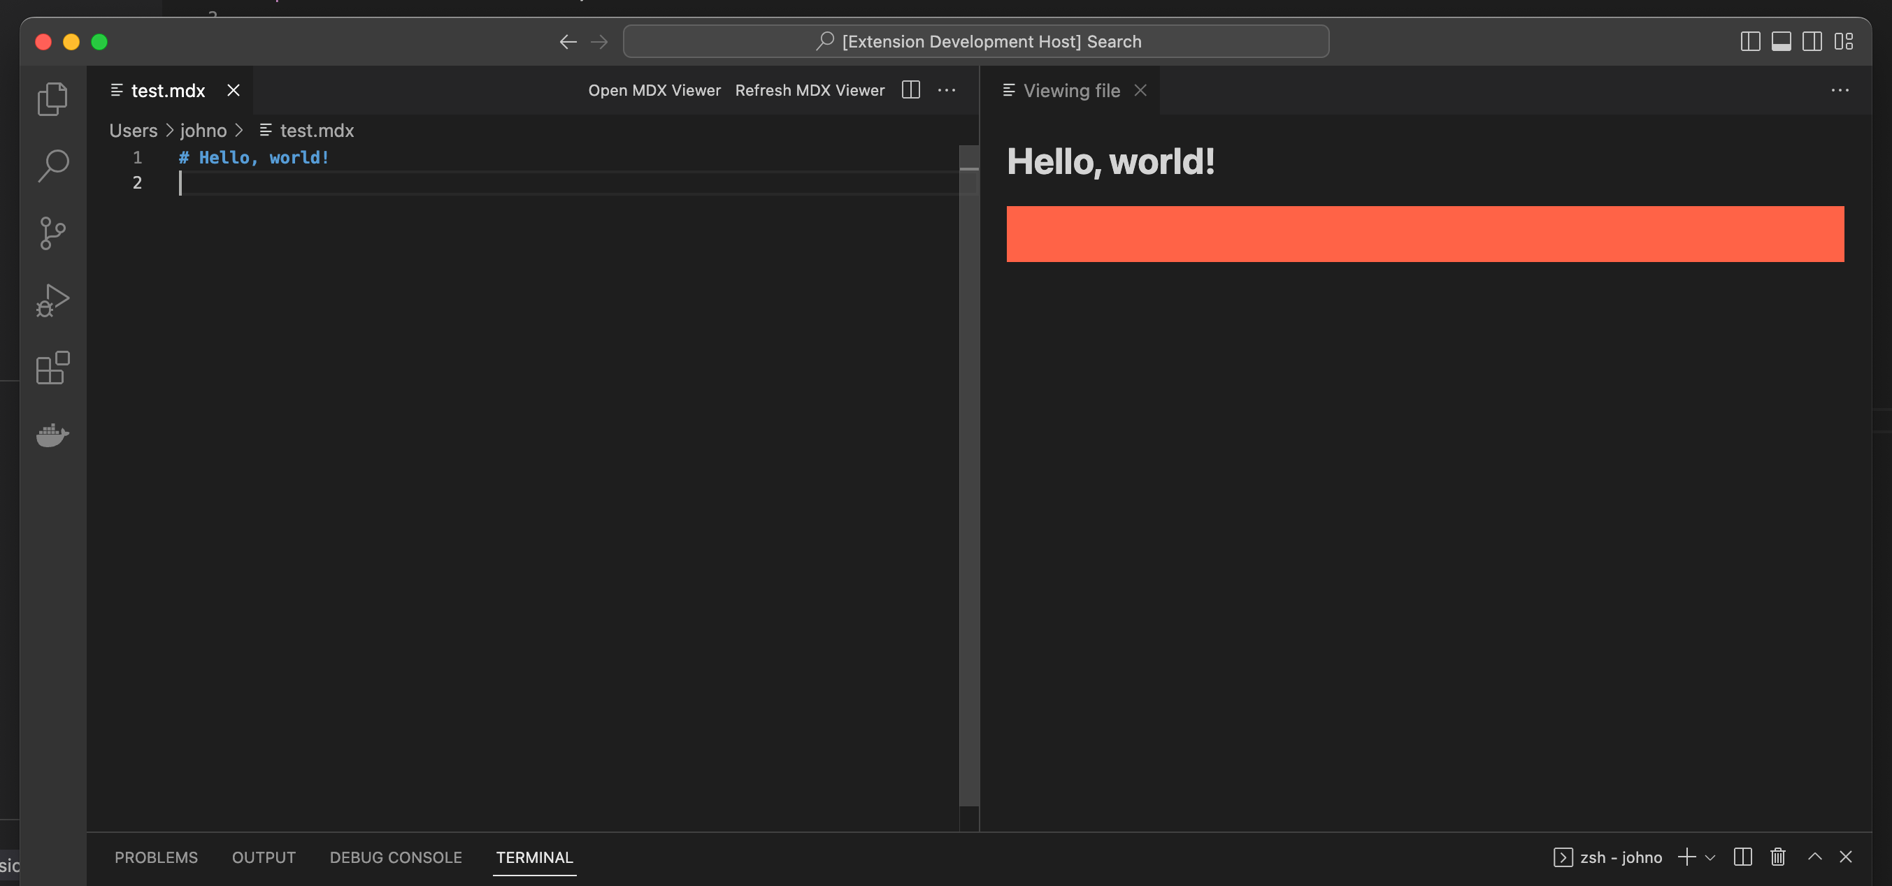1892x886 pixels.
Task: Open the Run and Debug view
Action: click(x=52, y=300)
